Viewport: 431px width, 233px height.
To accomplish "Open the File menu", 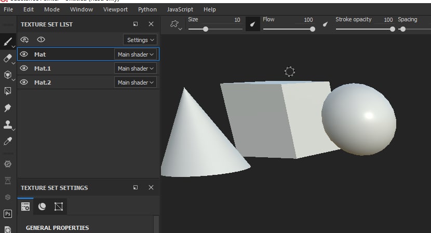I will coord(8,9).
